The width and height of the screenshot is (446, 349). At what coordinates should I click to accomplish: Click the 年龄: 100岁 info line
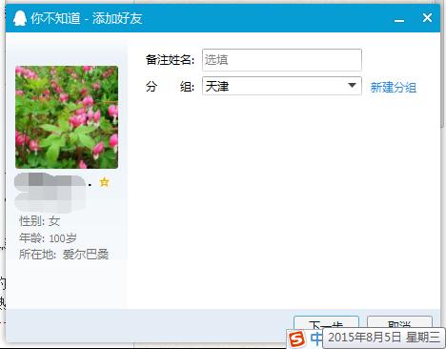point(48,237)
